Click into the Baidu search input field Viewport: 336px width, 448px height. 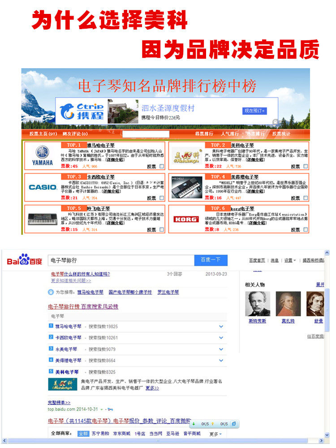pos(121,260)
